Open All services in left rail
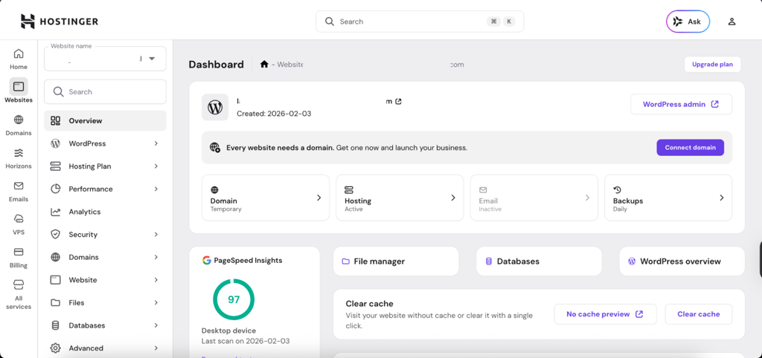 [x=19, y=294]
